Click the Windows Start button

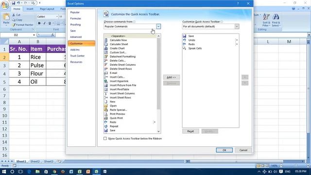(4, 172)
